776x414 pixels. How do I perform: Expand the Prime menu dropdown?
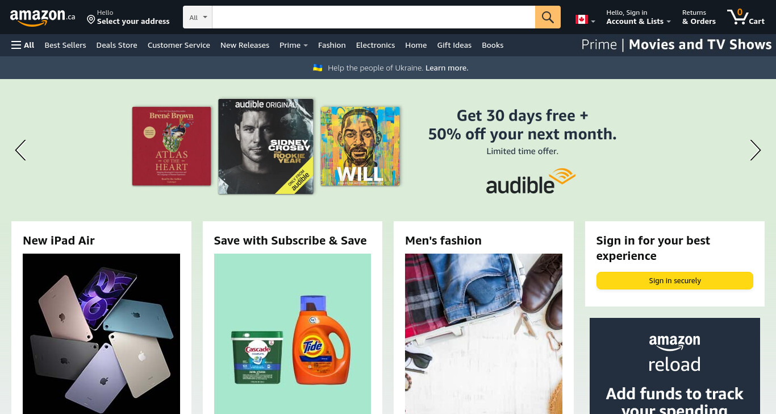(x=294, y=45)
